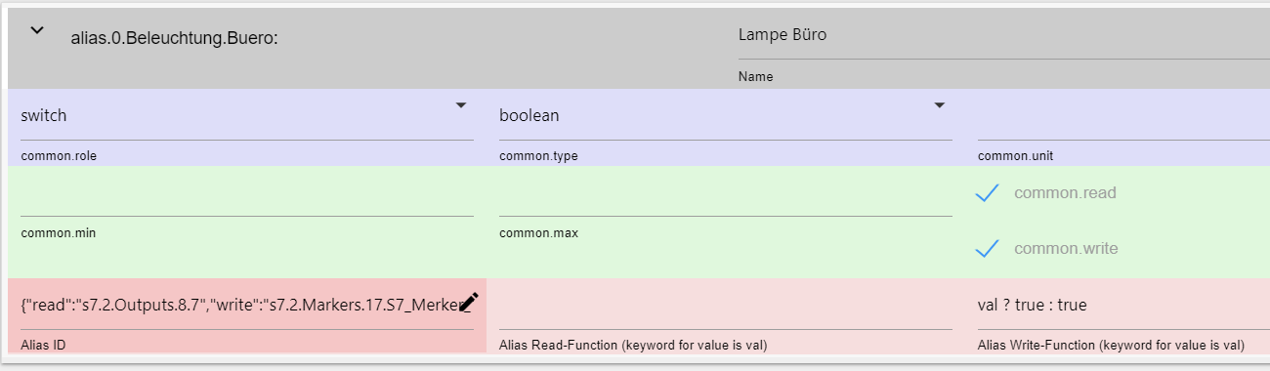Toggle the common.read checkmark
The image size is (1270, 371).
tap(987, 193)
